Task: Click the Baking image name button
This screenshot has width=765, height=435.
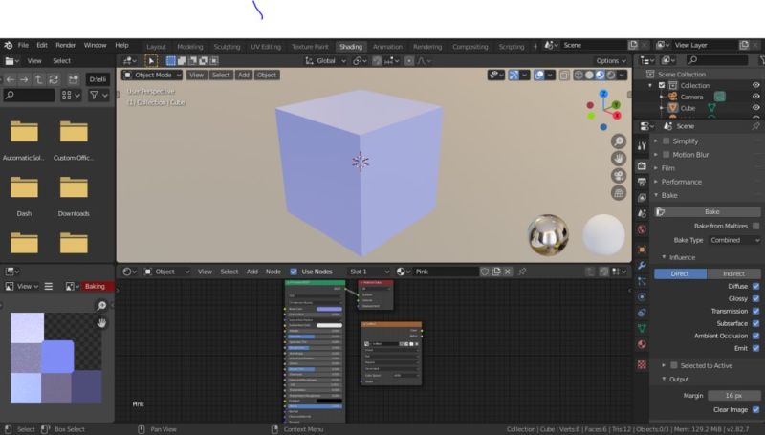Action: [x=96, y=286]
